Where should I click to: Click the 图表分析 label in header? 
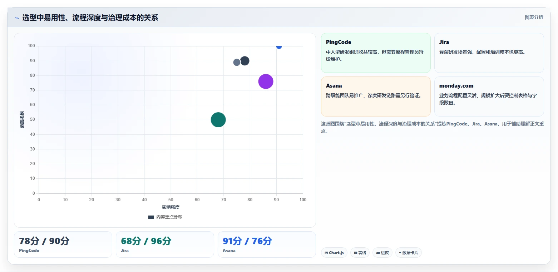534,17
